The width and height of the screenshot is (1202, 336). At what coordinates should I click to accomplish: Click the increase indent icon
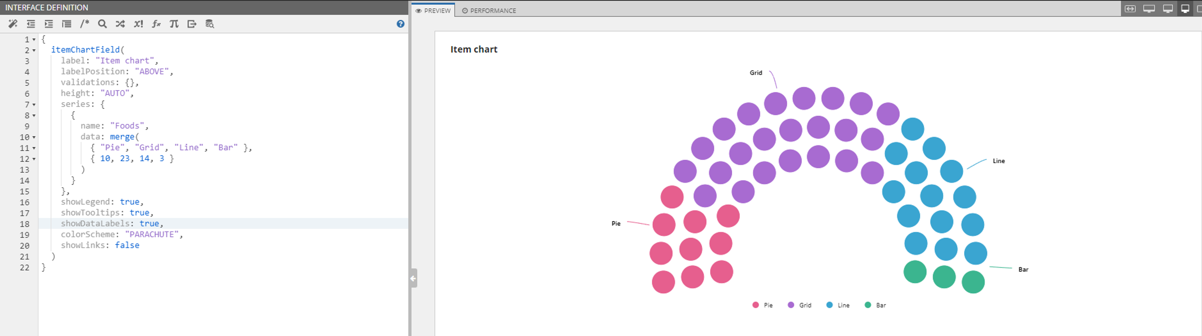point(49,24)
